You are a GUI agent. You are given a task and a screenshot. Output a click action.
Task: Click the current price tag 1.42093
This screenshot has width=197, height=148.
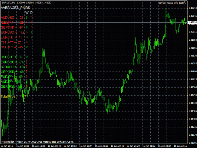point(193,22)
